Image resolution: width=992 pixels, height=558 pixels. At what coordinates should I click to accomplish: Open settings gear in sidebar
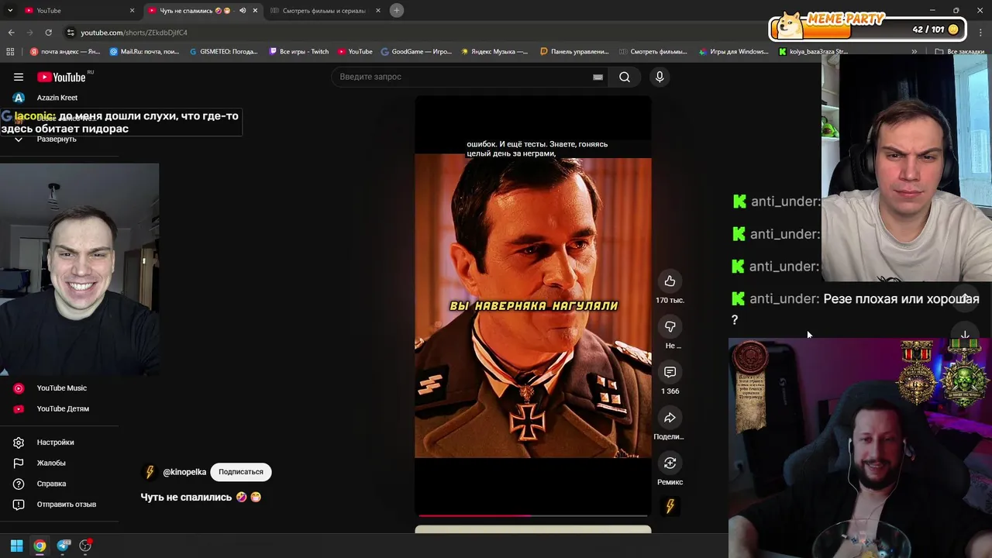pyautogui.click(x=19, y=443)
